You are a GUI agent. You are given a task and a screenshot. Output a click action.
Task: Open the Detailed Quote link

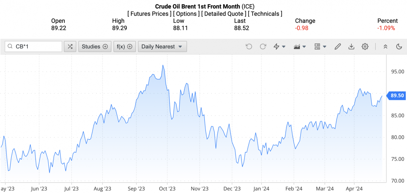point(224,14)
